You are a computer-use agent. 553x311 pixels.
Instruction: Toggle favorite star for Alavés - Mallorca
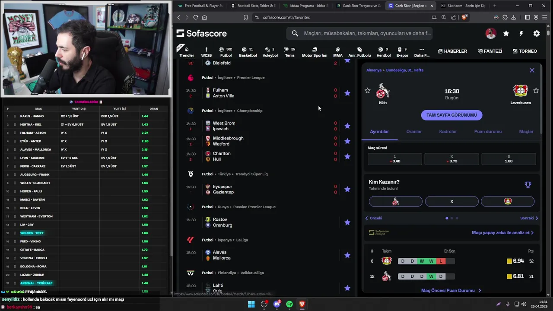click(347, 255)
